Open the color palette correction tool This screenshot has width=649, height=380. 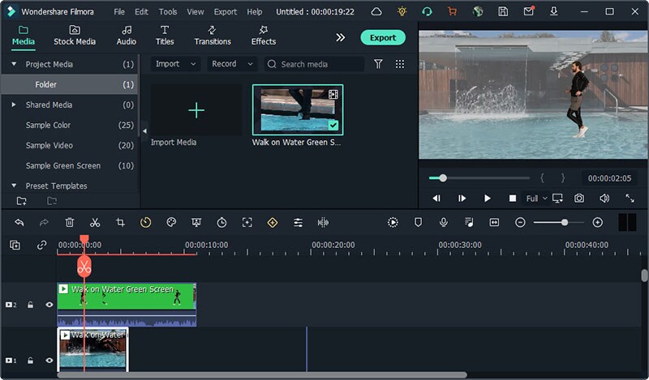[x=171, y=222]
